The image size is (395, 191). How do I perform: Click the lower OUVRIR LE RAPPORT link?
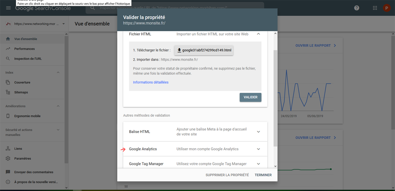click(x=316, y=138)
